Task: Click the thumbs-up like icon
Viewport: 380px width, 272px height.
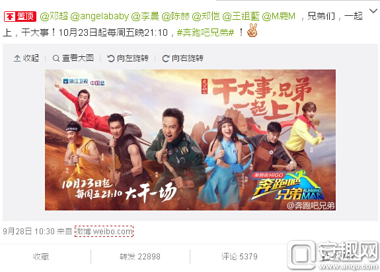Action: click(x=327, y=257)
